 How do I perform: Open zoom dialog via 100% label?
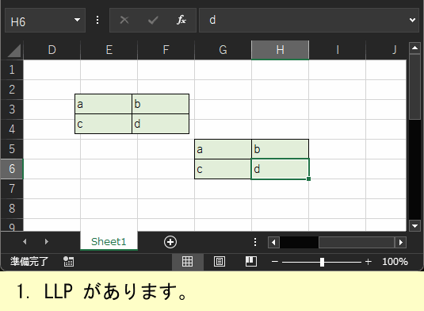(395, 262)
